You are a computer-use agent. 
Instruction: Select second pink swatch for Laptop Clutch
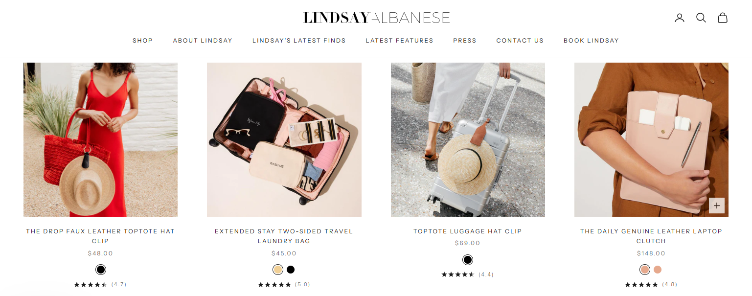click(658, 270)
